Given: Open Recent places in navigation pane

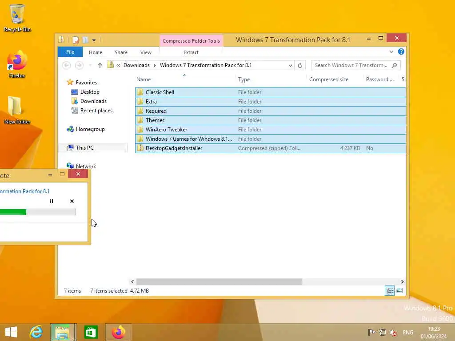Looking at the screenshot, I should 96,111.
